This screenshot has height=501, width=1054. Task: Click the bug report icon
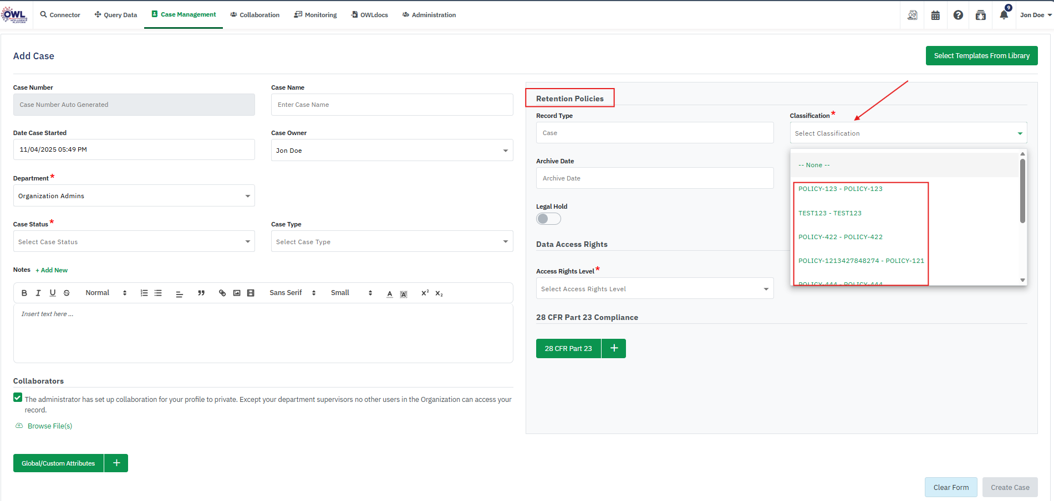[x=981, y=15]
